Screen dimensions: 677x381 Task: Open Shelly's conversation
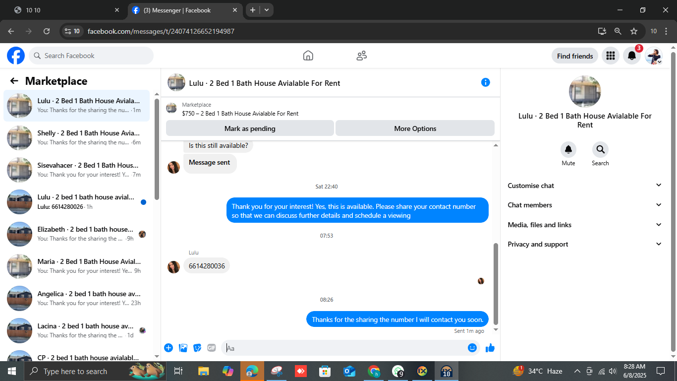click(x=77, y=137)
